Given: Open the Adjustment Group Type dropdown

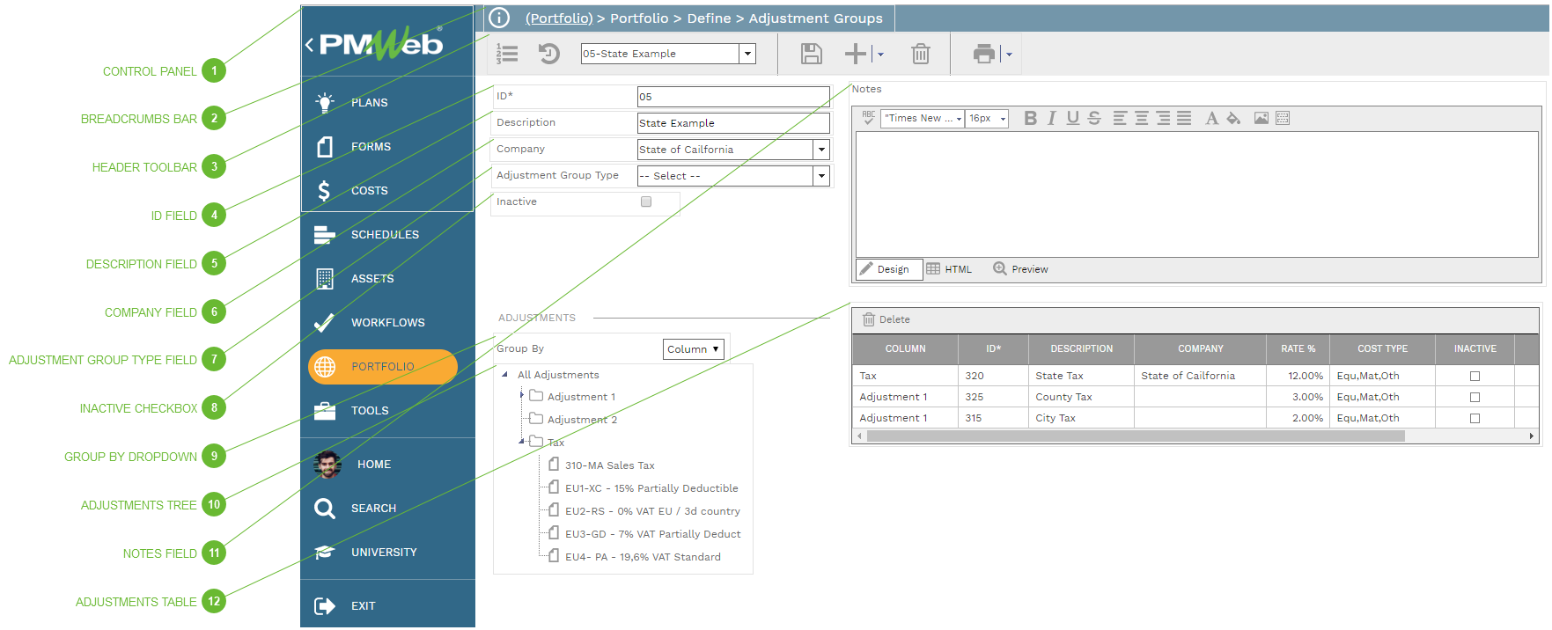Looking at the screenshot, I should pyautogui.click(x=821, y=177).
